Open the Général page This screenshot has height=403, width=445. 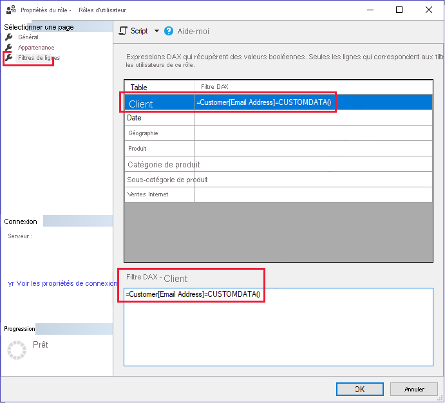tap(28, 37)
